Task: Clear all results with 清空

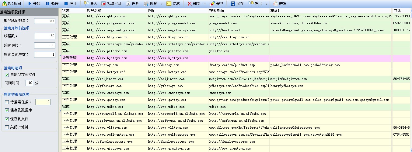Action: pos(216,4)
